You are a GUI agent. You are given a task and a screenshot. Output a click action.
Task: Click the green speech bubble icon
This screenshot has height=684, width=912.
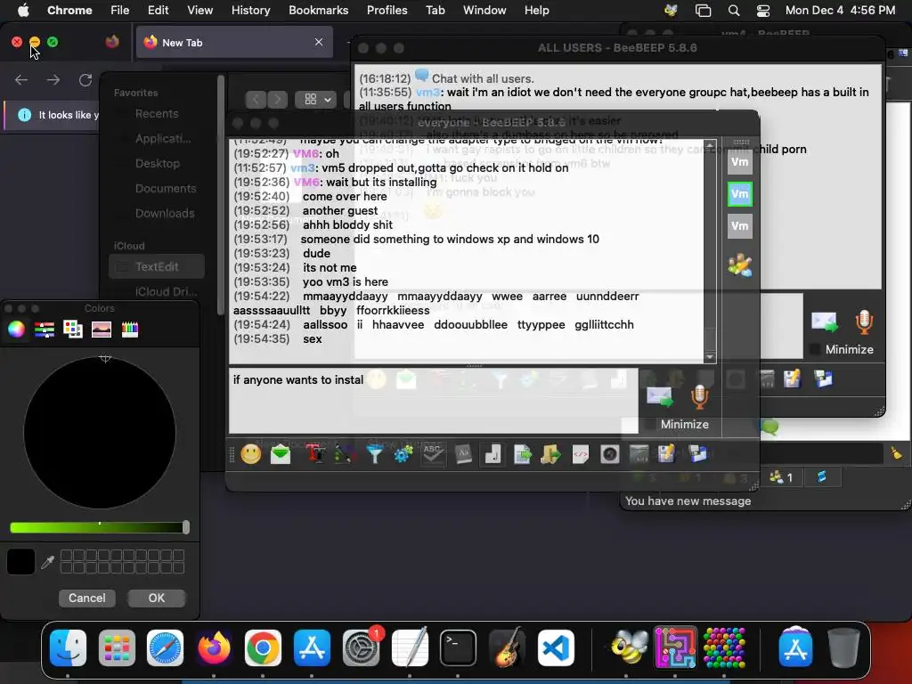[x=770, y=427]
